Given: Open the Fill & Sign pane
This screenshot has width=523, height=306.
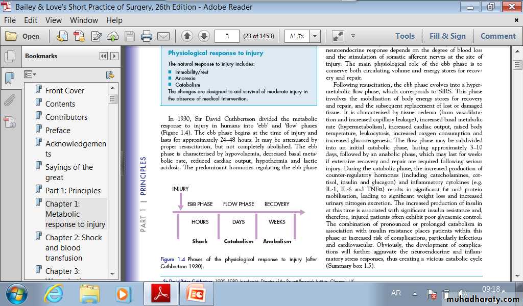Looking at the screenshot, I should [x=447, y=36].
